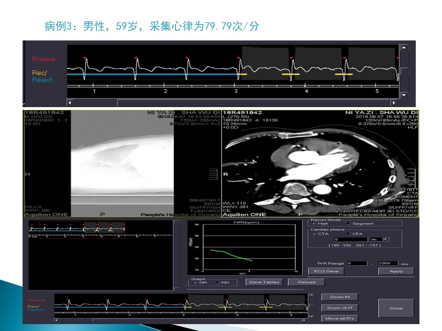Image resolution: width=442 pixels, height=331 pixels.
Task: Click the overview panel's upper scroll button
Action: point(177,222)
